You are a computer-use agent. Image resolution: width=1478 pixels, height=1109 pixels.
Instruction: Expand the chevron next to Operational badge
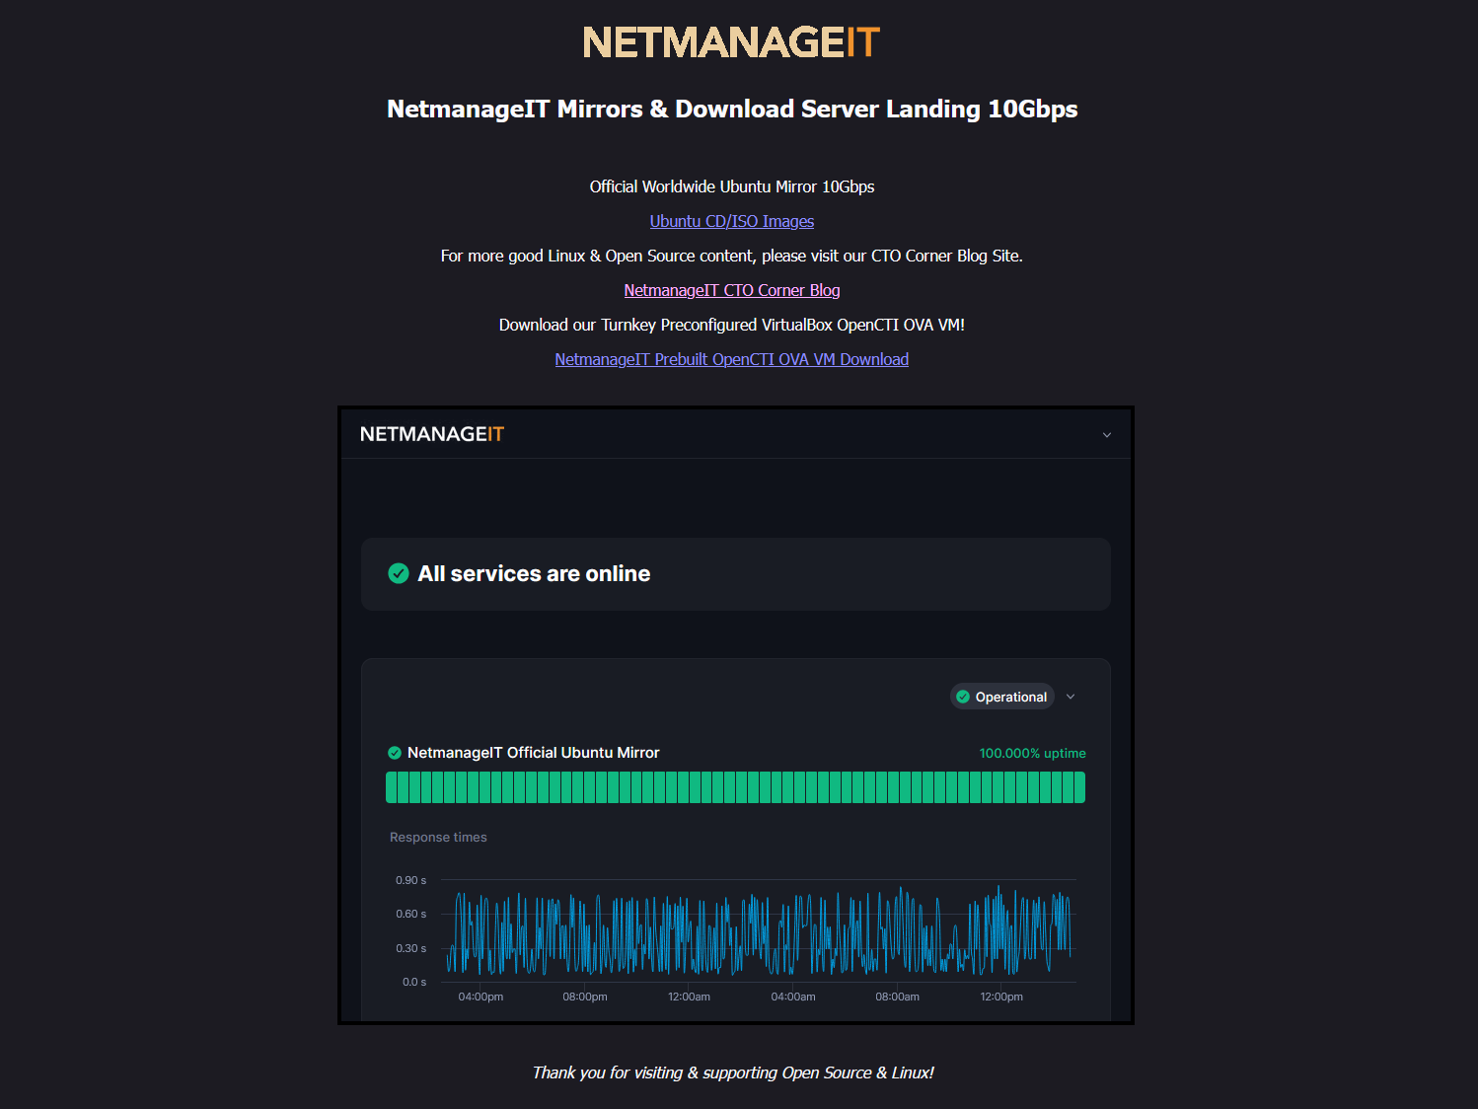pyautogui.click(x=1071, y=697)
